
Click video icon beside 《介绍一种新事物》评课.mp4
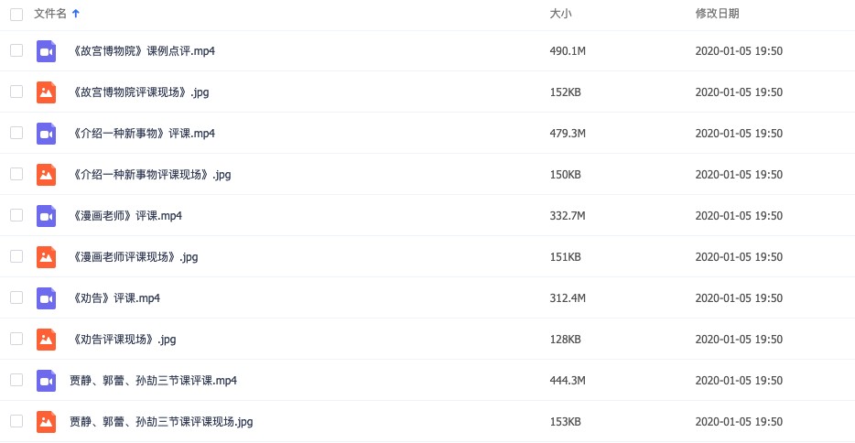tap(46, 133)
